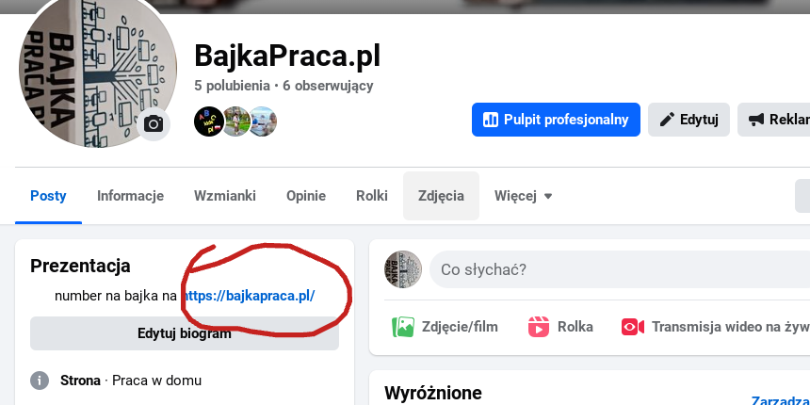Click the camera icon on profile picture
This screenshot has width=810, height=405.
(154, 124)
